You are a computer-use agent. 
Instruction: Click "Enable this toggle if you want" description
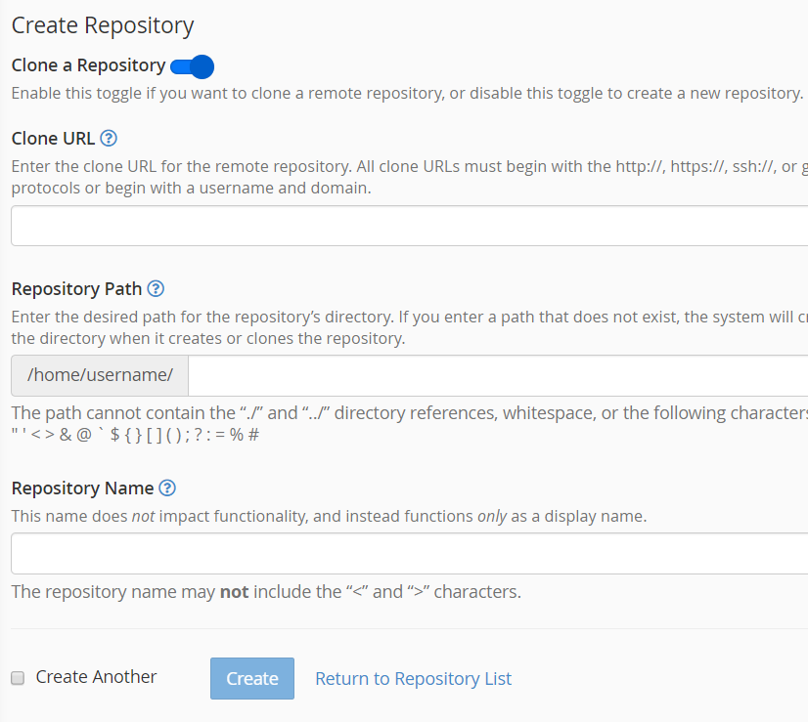click(x=407, y=93)
